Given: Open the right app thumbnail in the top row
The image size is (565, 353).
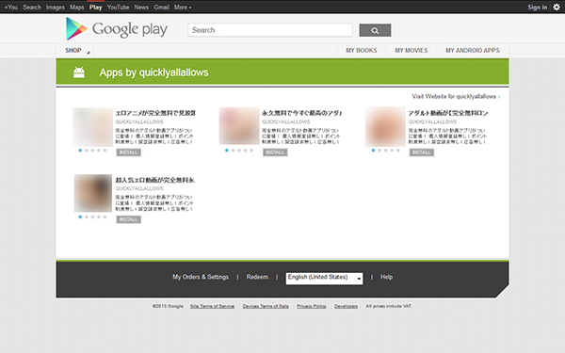Looking at the screenshot, I should [x=385, y=126].
